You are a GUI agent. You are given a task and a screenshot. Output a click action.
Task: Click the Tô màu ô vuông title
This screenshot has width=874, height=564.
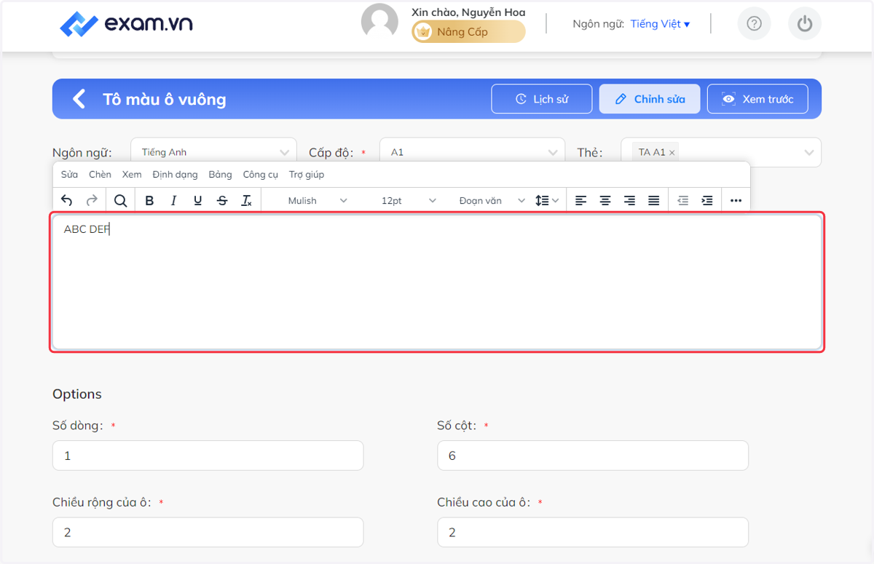click(x=165, y=100)
